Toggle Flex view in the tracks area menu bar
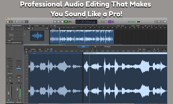This screenshot has width=173, height=104. point(51,26)
